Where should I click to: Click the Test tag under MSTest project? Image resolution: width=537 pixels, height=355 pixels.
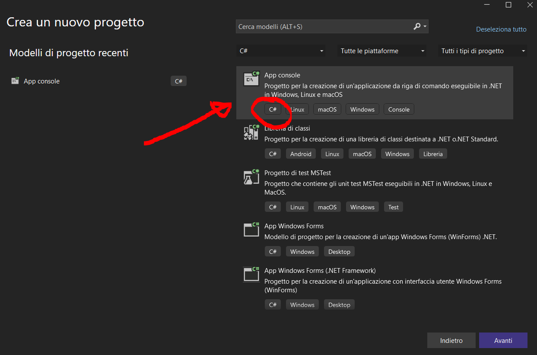coord(393,207)
